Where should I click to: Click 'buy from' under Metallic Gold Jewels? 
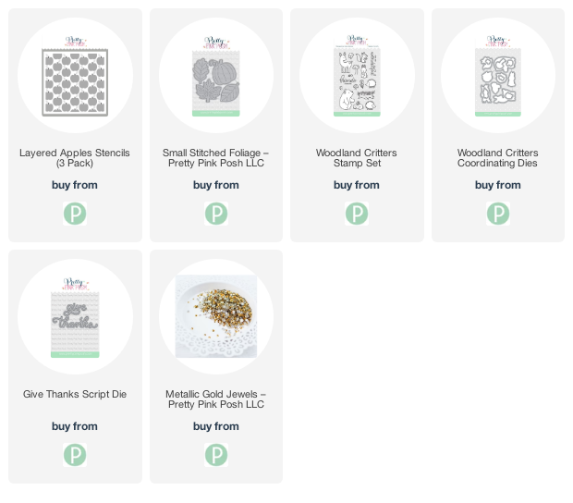click(x=216, y=426)
